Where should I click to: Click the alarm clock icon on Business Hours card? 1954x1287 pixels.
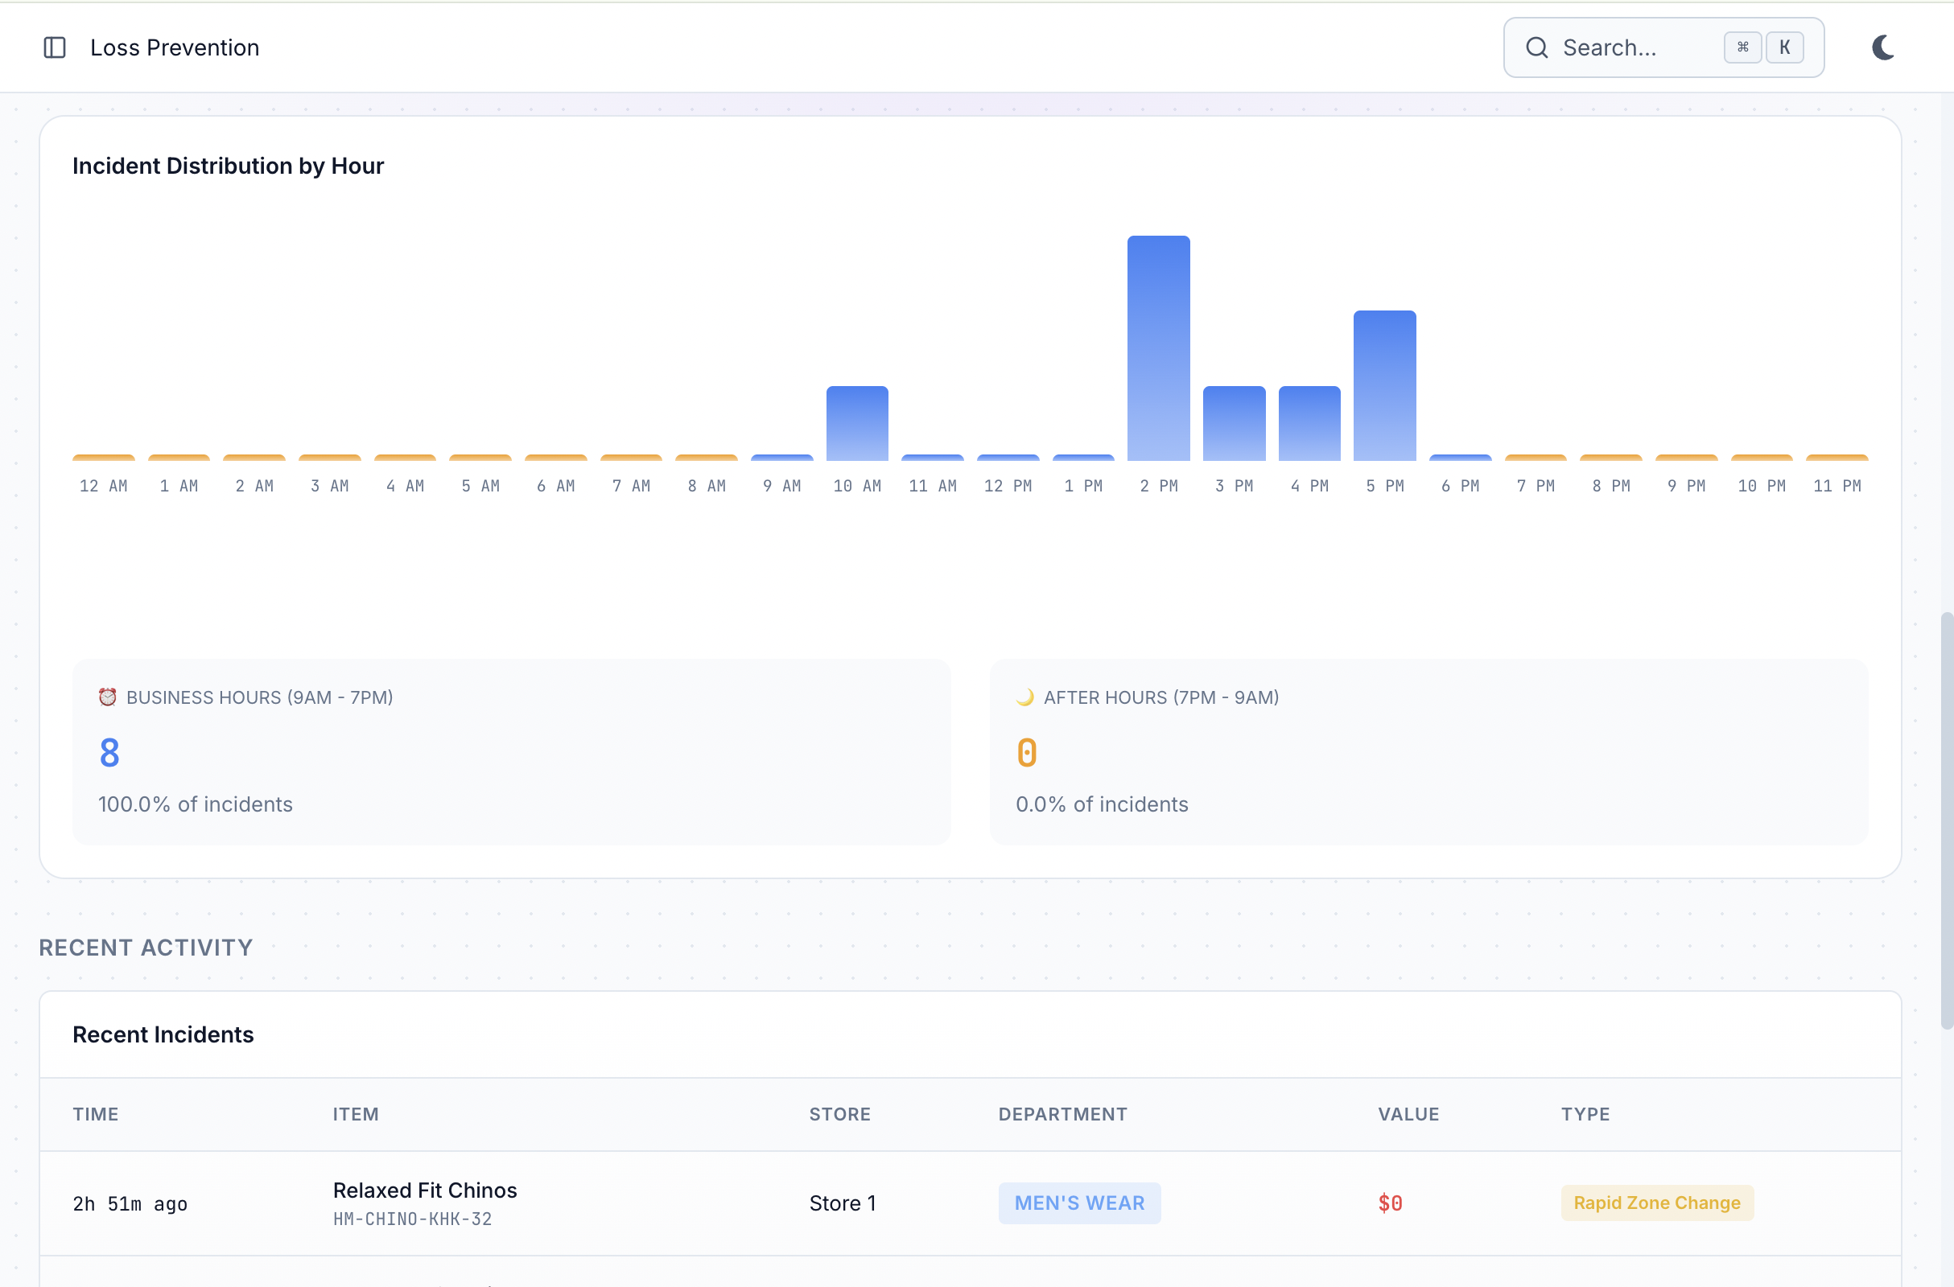(109, 697)
